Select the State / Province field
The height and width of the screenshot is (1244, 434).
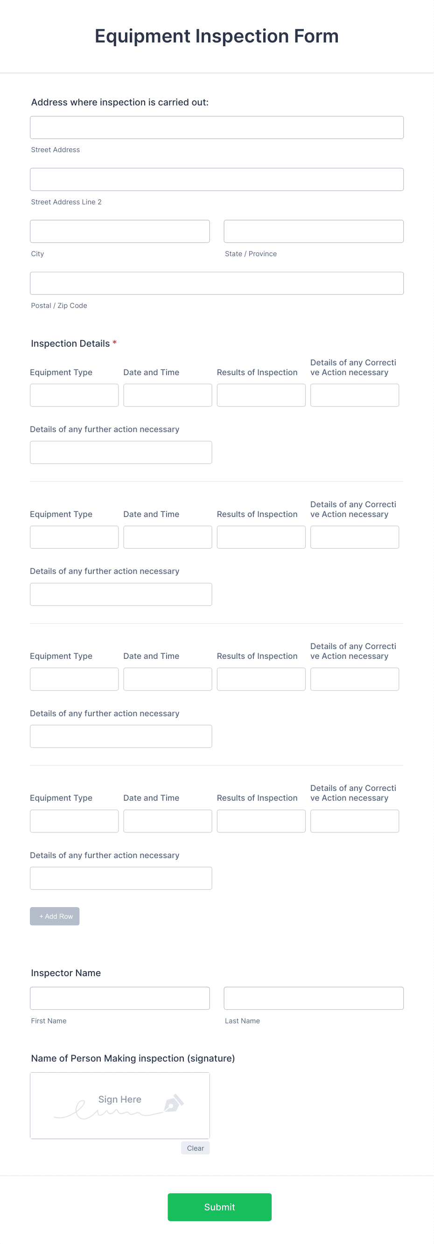(x=313, y=231)
